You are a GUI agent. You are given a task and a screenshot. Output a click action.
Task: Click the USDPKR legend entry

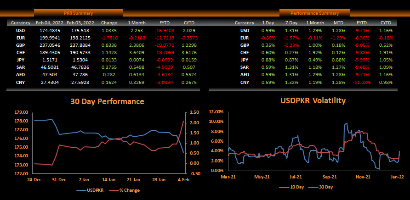(92, 190)
